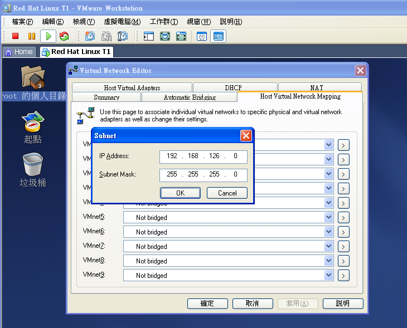Click Cancel in the Subnet dialog

pyautogui.click(x=227, y=193)
